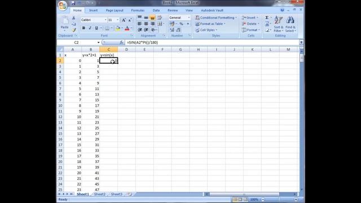The width and height of the screenshot is (361, 203).
Task: Click the Decrease Decimal icon
Action: (x=178, y=30)
